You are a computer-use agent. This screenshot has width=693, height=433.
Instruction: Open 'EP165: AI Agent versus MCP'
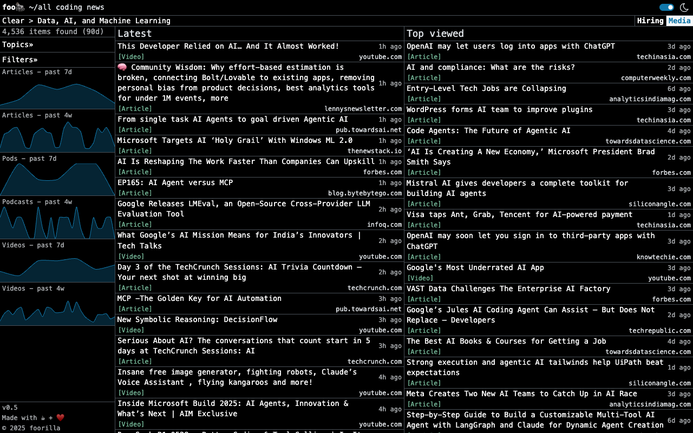pyautogui.click(x=175, y=182)
